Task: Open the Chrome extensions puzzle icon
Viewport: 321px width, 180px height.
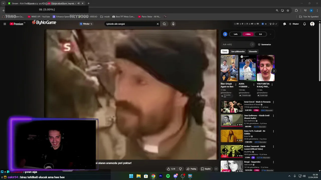Action: pyautogui.click(x=296, y=10)
